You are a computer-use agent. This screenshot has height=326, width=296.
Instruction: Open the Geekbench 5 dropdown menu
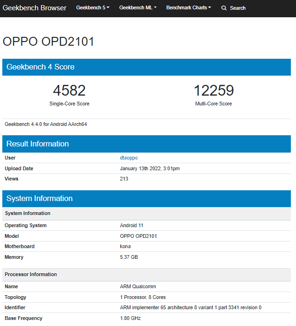coord(92,8)
